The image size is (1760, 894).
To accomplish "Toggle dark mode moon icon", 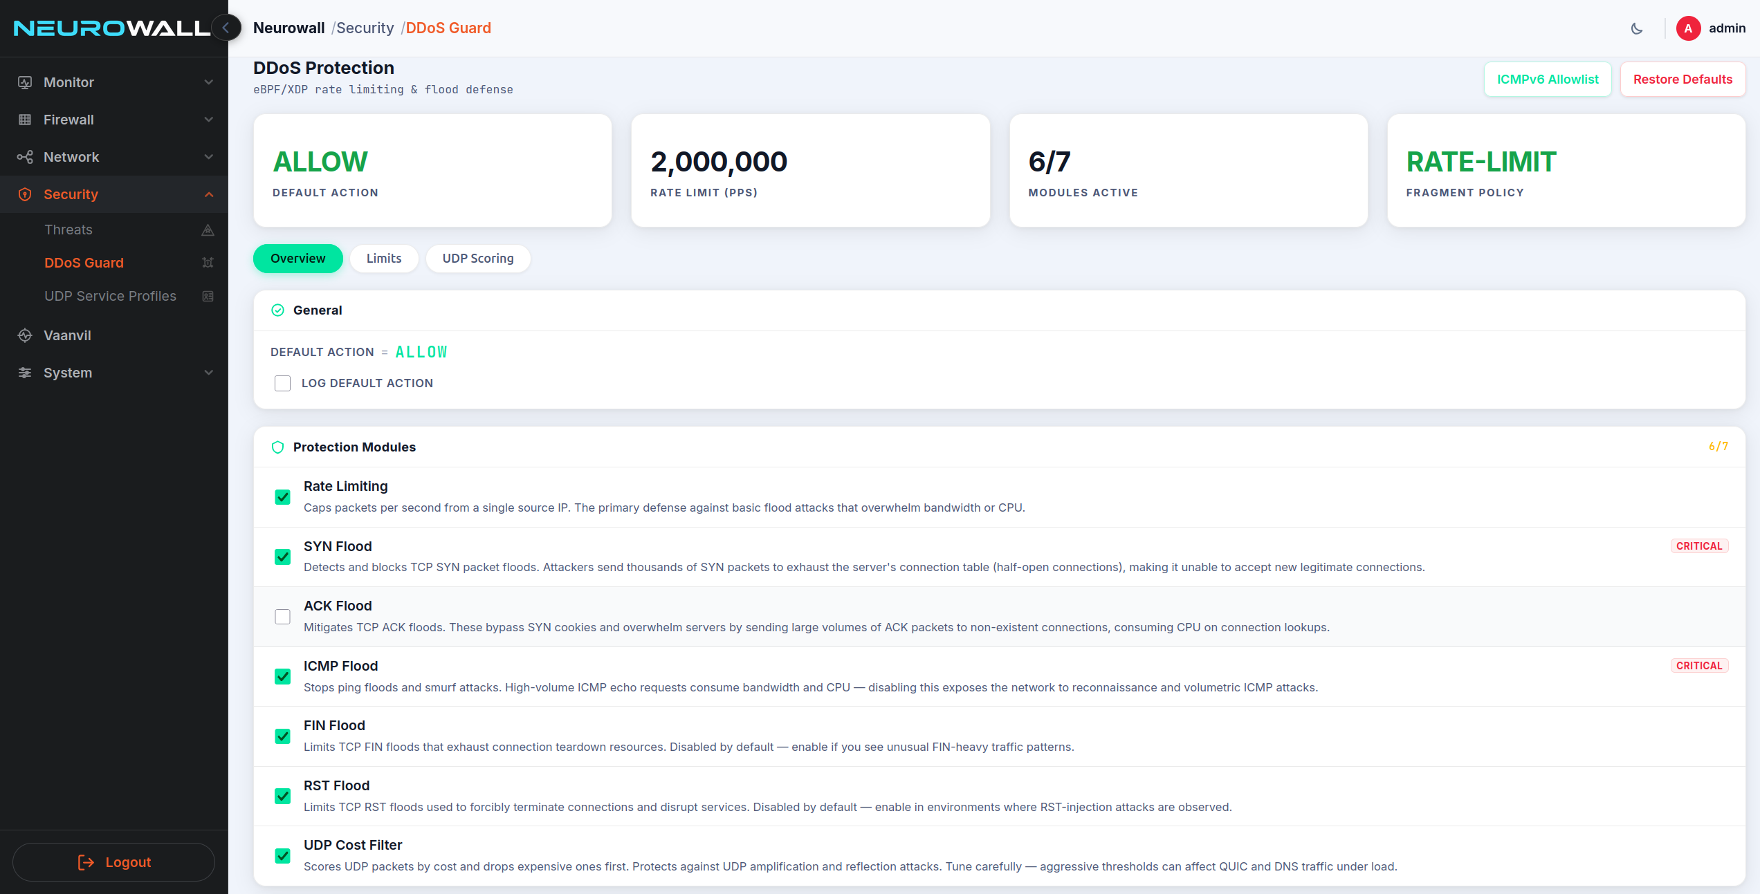I will 1637,28.
